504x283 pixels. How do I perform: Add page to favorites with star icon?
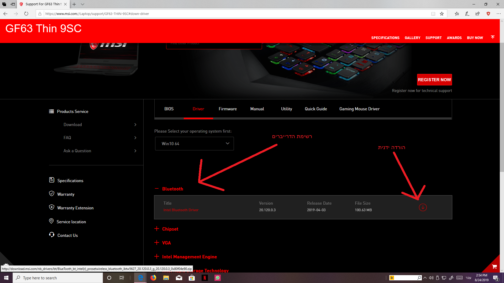pyautogui.click(x=442, y=14)
